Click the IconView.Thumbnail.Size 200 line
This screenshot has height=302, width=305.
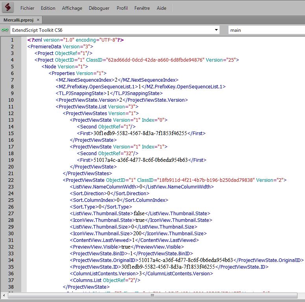pyautogui.click(x=138, y=233)
